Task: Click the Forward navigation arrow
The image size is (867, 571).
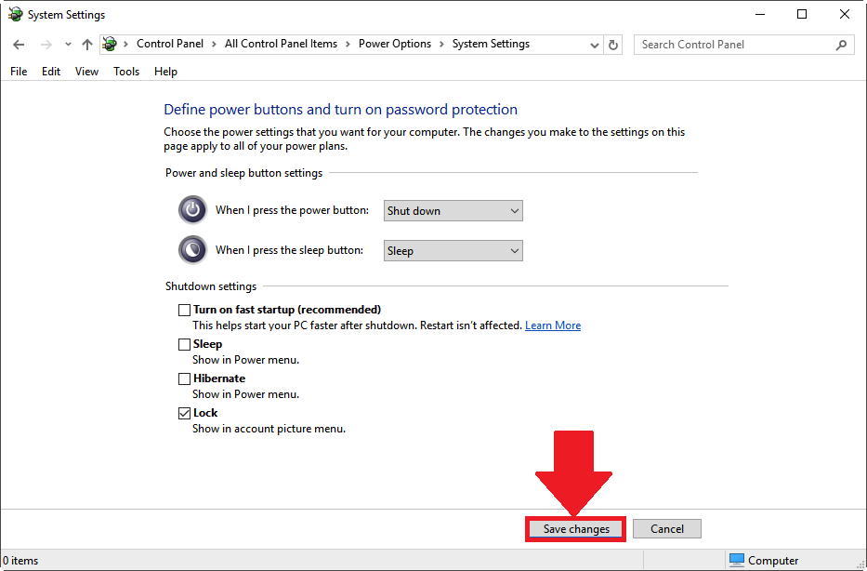Action: (46, 45)
